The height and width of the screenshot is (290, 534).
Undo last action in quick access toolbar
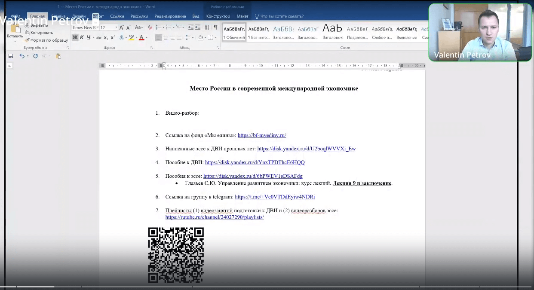tap(21, 56)
